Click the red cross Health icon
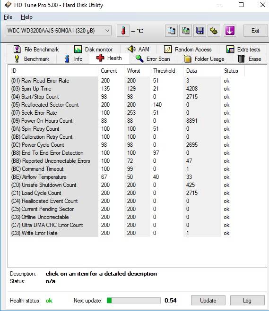Image resolution: width=269 pixels, height=311 pixels. [100, 58]
